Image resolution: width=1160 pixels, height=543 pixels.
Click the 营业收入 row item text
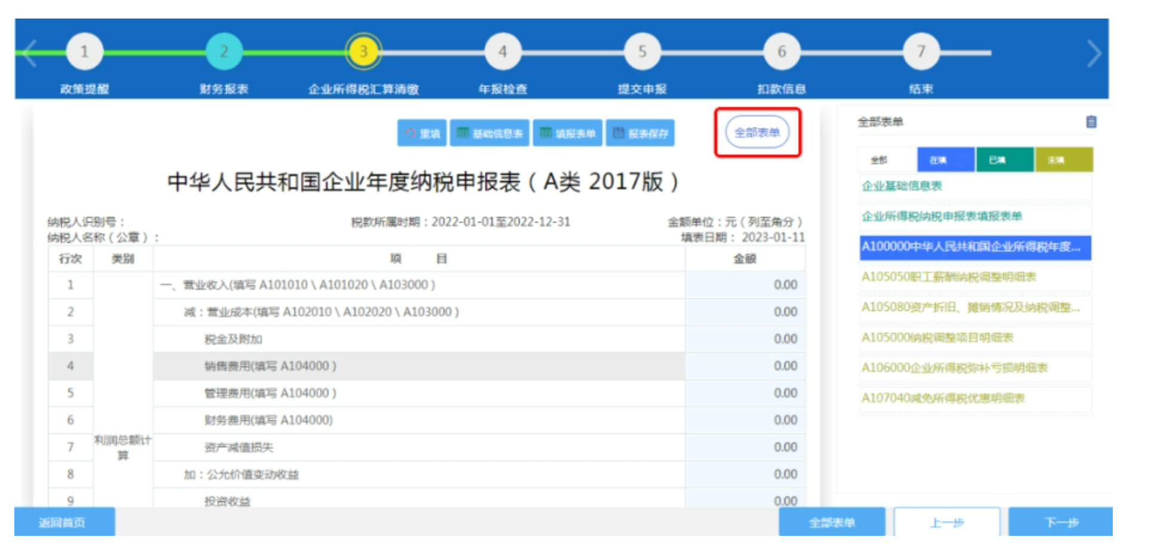pos(298,285)
